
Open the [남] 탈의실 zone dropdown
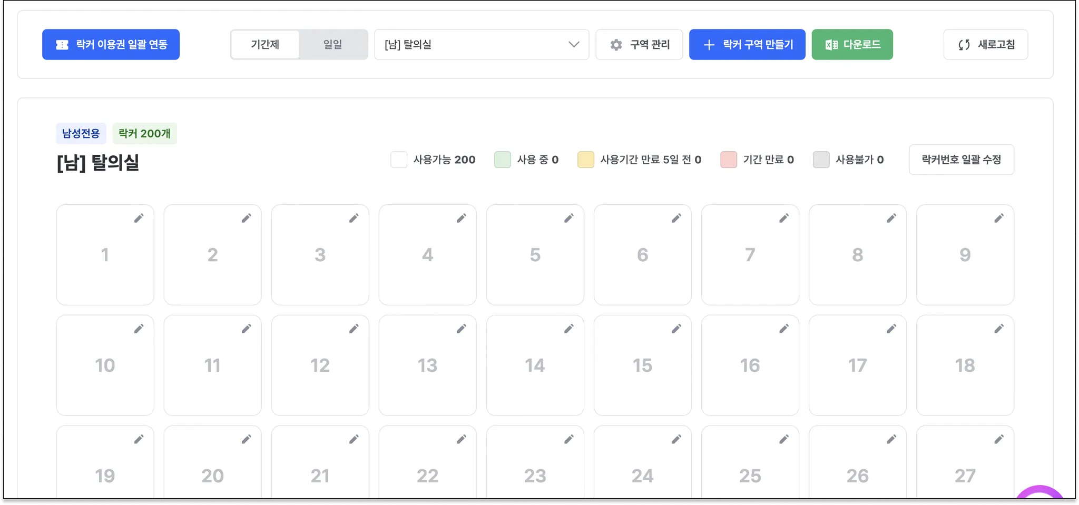coord(474,45)
